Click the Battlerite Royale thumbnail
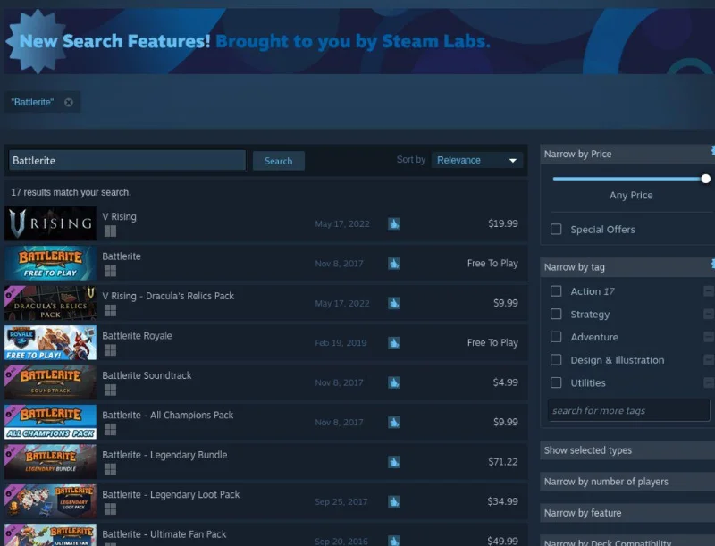 tap(50, 342)
